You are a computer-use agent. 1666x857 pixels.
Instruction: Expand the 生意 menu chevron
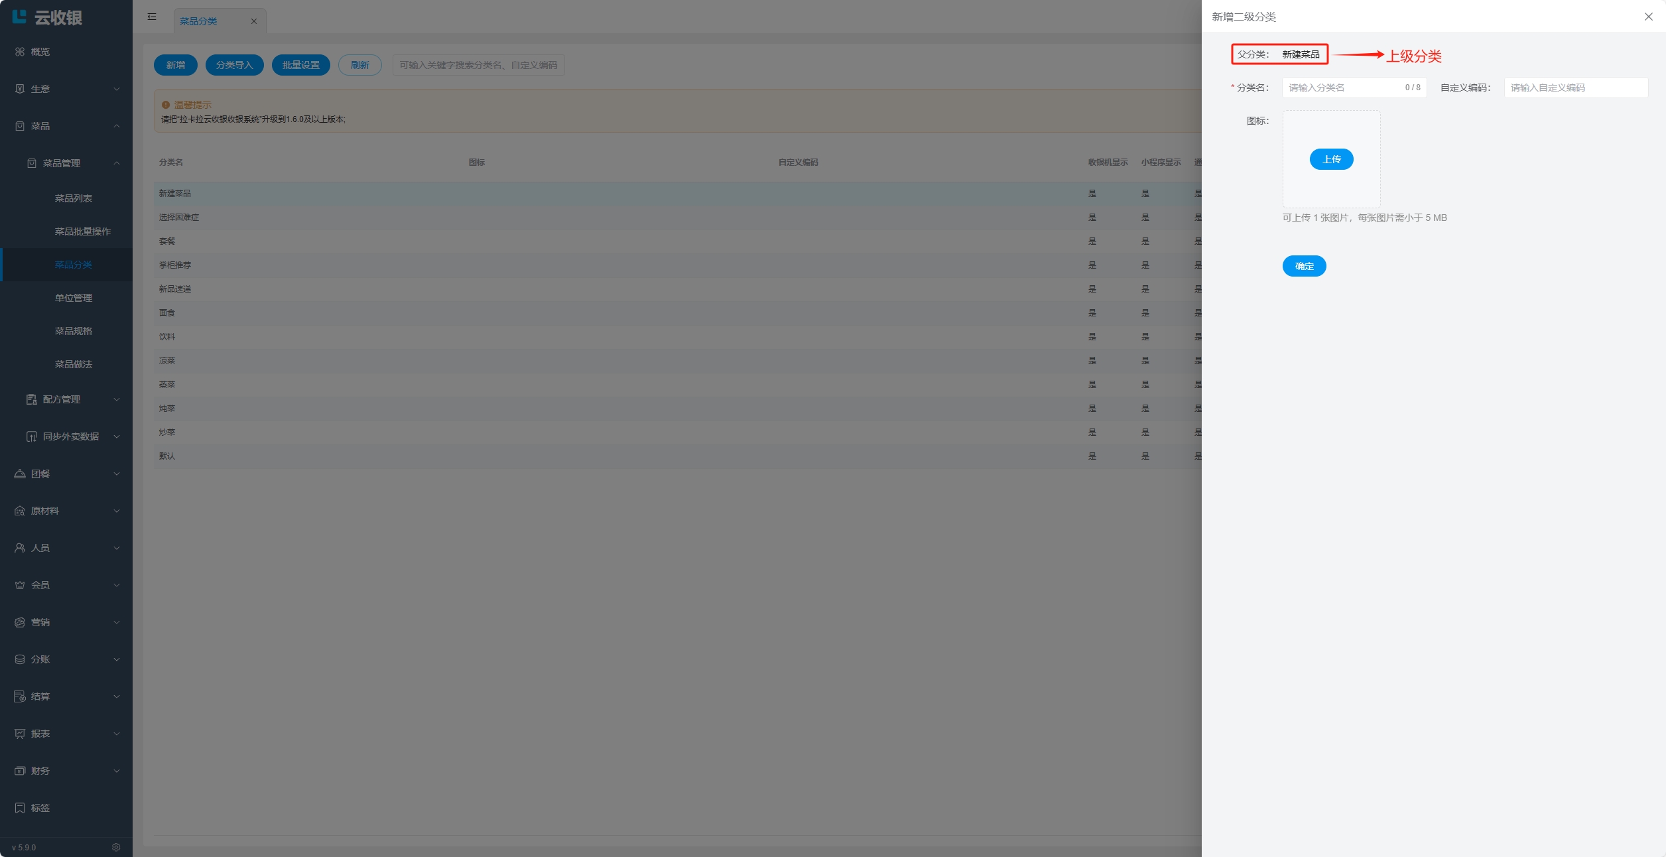point(117,89)
